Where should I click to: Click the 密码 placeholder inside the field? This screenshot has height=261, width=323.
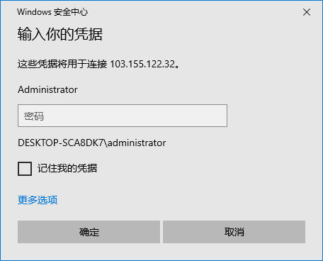[x=34, y=116]
